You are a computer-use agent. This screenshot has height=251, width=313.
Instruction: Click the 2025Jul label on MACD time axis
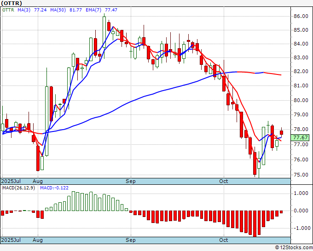(11, 240)
